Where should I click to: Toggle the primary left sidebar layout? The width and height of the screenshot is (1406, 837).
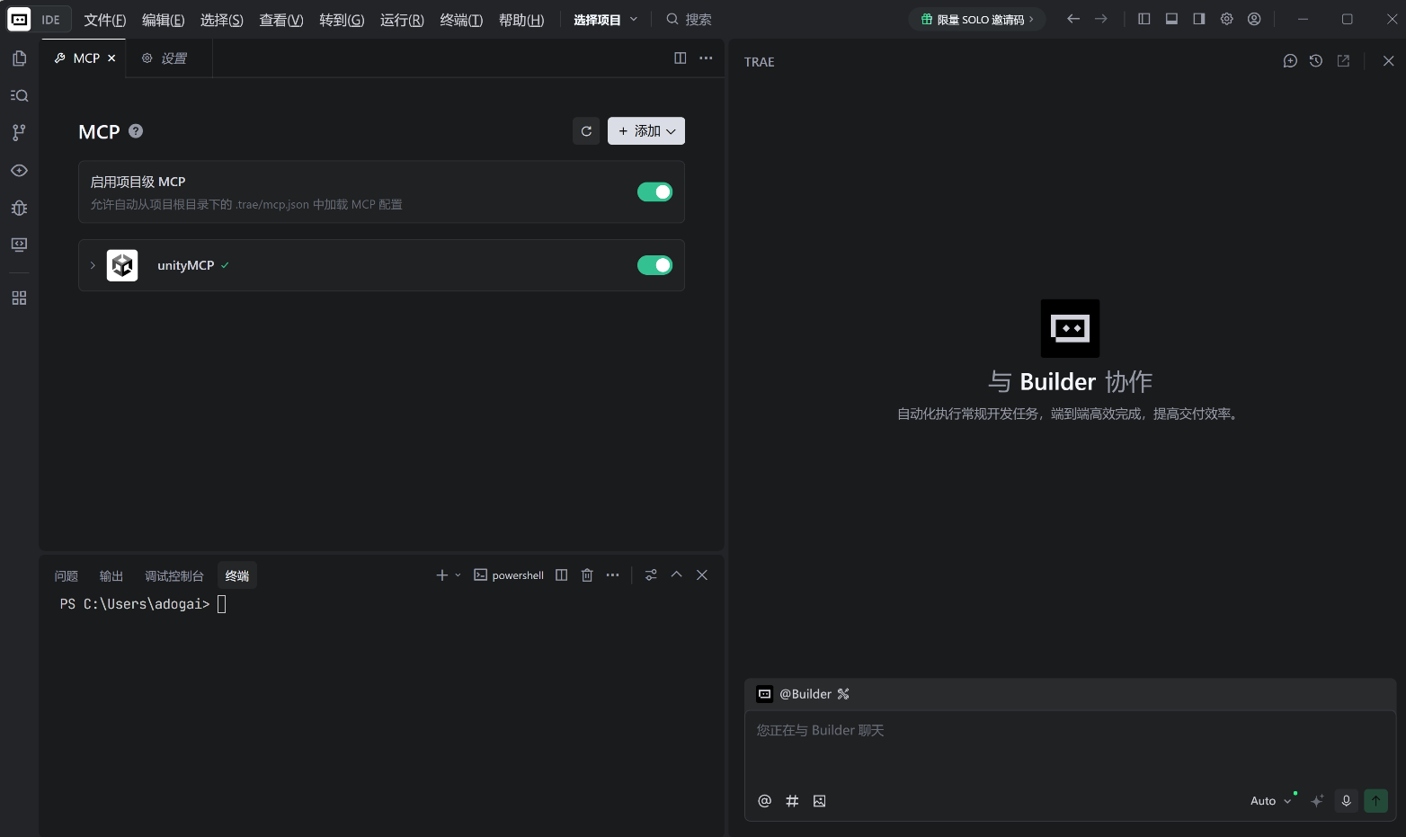click(1144, 19)
